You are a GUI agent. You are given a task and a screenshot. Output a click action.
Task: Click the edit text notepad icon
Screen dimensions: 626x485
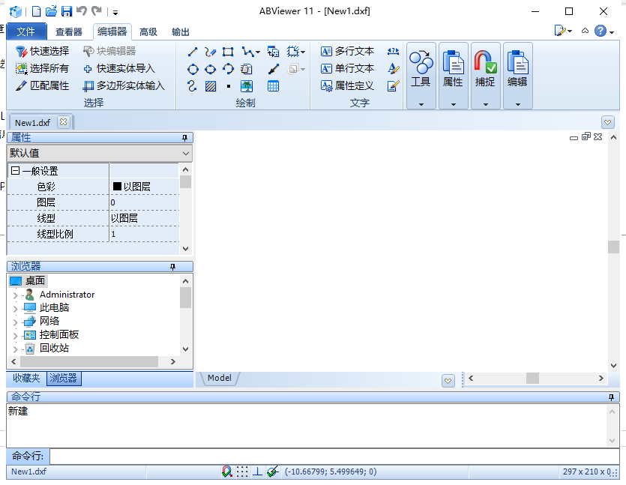tap(394, 85)
